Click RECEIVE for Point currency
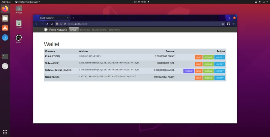Image resolution: width=270 pixels, height=137 pixels. (x=208, y=57)
